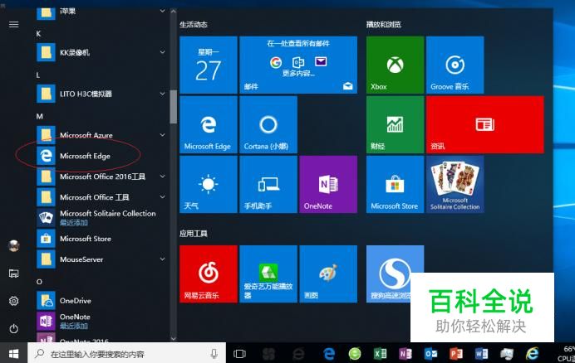Open the Groove music tile
This screenshot has height=363, width=575.
[x=455, y=65]
